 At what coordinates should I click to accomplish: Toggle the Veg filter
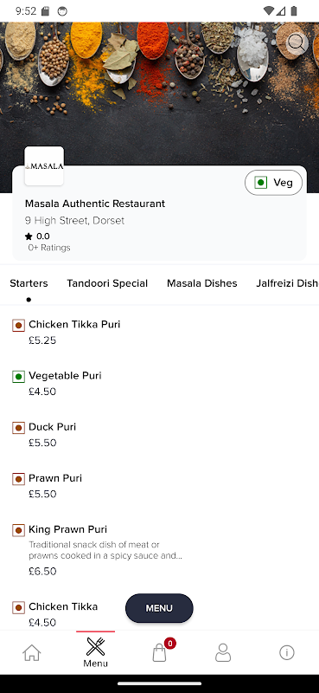[x=273, y=183]
